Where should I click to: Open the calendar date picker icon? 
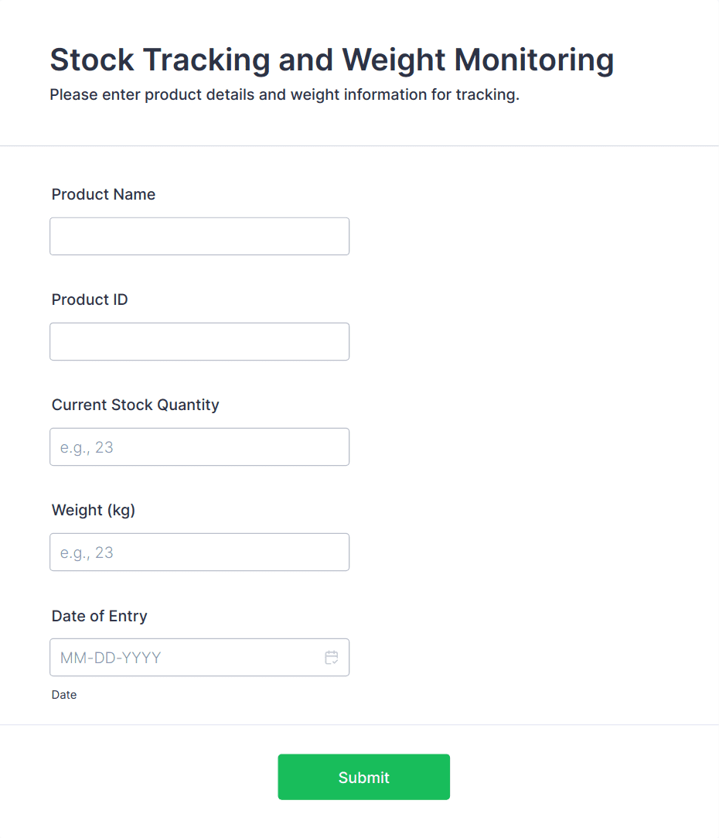[x=332, y=658]
